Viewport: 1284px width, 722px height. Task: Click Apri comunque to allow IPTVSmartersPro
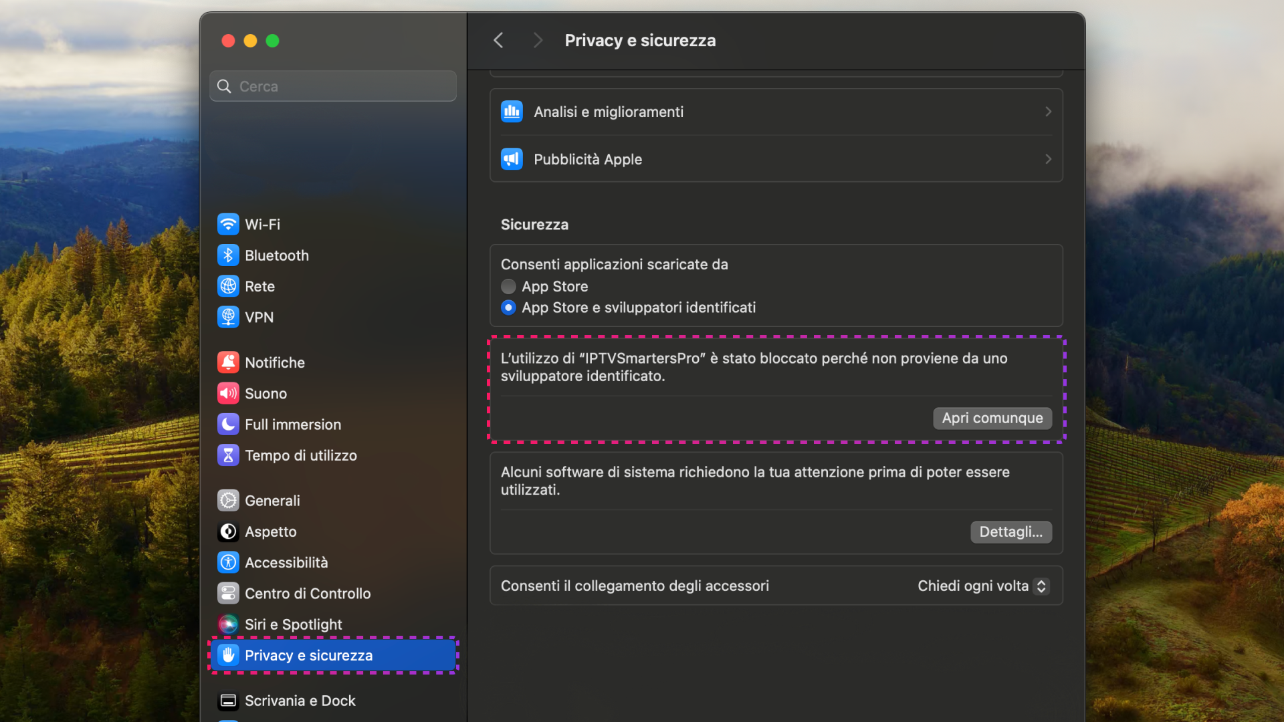[x=992, y=418]
